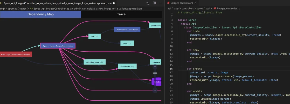Click the JSON braces icon on the appmap tab
Screen dimensions: 290x104
tap(1, 3)
